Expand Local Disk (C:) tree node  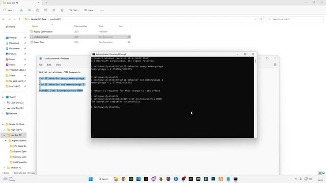point(4,103)
